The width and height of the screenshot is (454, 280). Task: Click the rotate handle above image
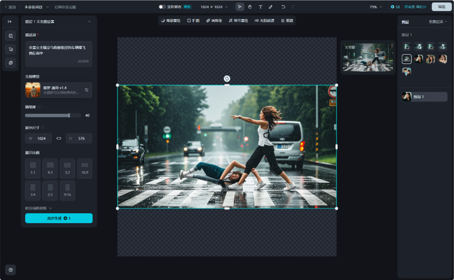tap(227, 79)
